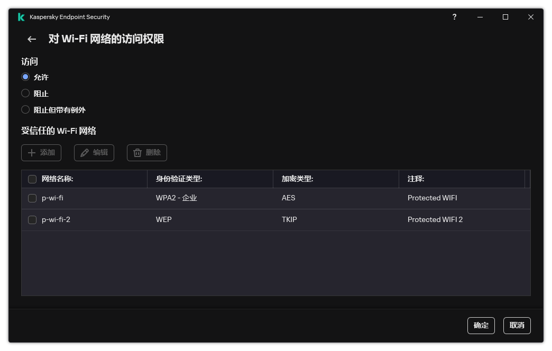The height and width of the screenshot is (351, 552).
Task: Click the 网络名称 column header
Action: coord(58,179)
